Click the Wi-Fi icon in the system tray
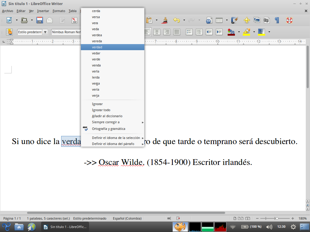The image size is (310, 232). tap(233, 227)
